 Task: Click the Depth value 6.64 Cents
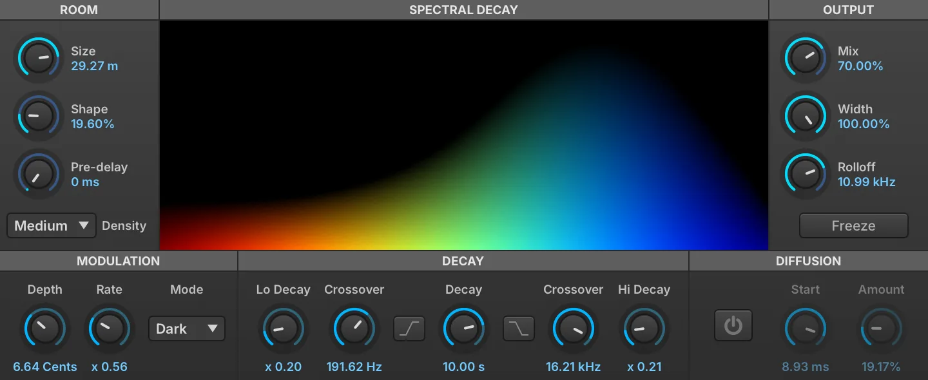click(45, 366)
